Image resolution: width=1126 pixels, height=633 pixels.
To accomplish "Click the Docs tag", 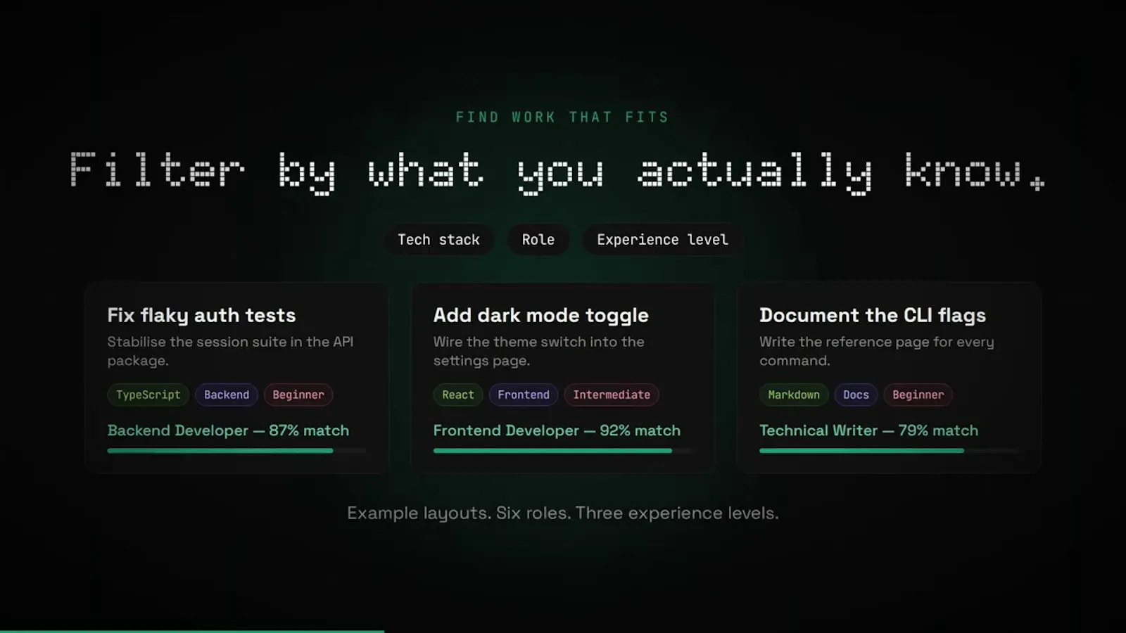I will 856,395.
